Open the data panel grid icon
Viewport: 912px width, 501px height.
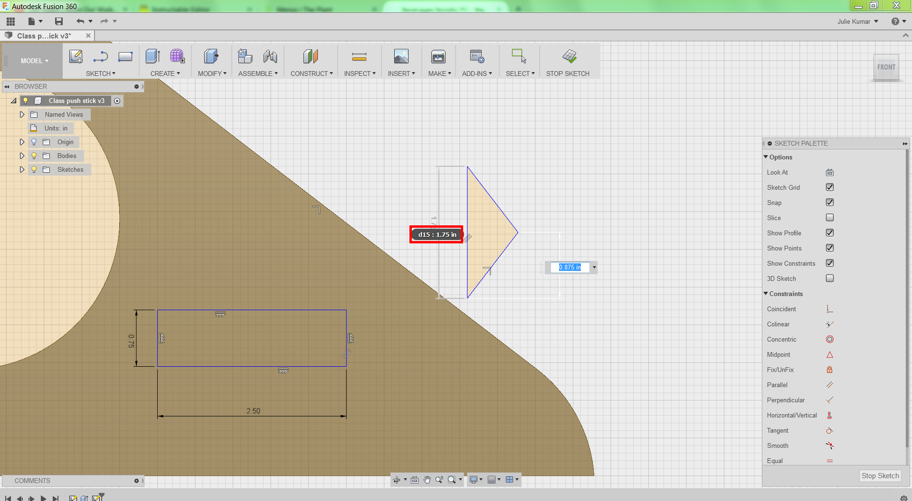click(10, 21)
